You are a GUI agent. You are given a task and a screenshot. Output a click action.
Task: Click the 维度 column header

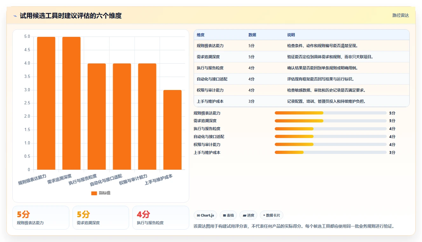pos(201,35)
